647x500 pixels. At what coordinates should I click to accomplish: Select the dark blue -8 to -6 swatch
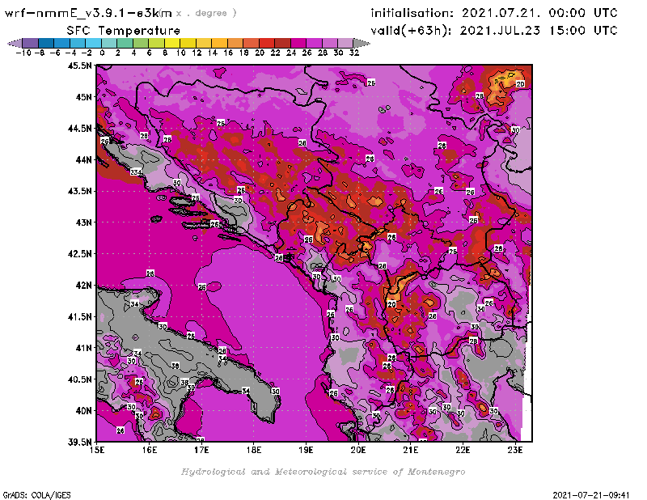point(46,43)
